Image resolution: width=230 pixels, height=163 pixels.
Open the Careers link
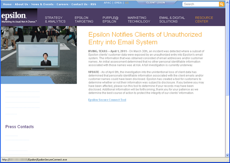tap(62, 4)
